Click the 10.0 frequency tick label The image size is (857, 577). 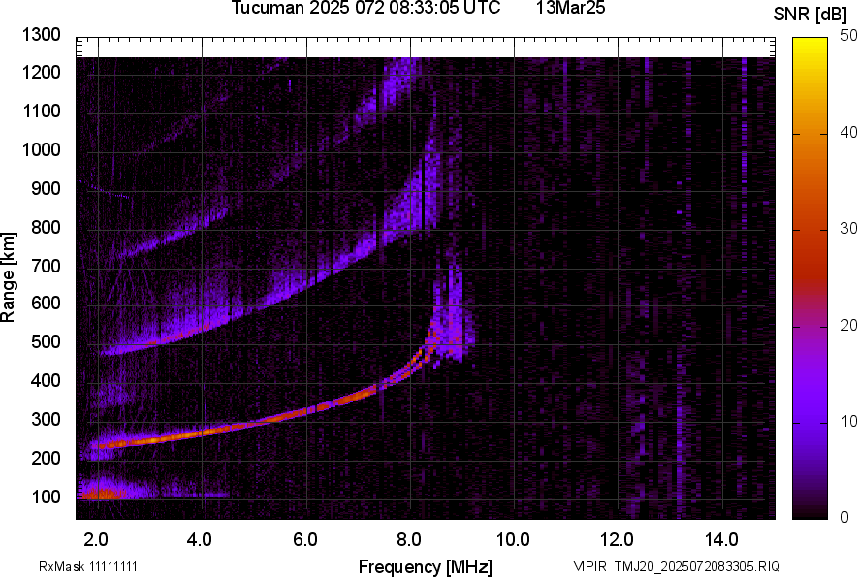pyautogui.click(x=513, y=540)
